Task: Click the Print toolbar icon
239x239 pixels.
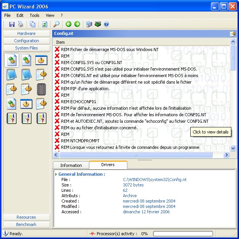Action: coord(21,24)
